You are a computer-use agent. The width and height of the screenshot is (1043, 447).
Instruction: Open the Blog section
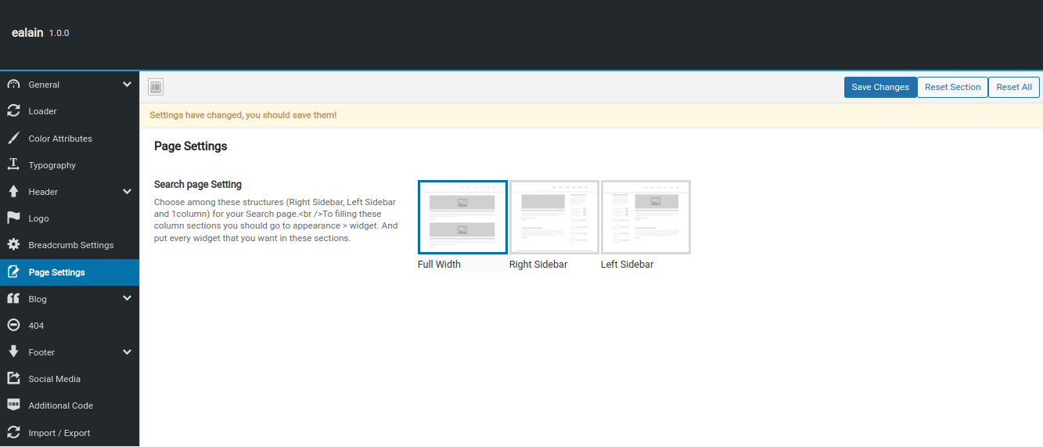click(x=70, y=299)
